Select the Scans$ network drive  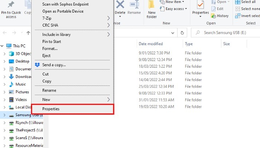[x=26, y=138]
